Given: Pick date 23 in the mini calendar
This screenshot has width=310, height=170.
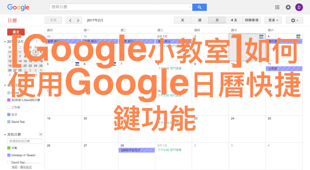Looking at the screenshot, I should coord(30,66).
